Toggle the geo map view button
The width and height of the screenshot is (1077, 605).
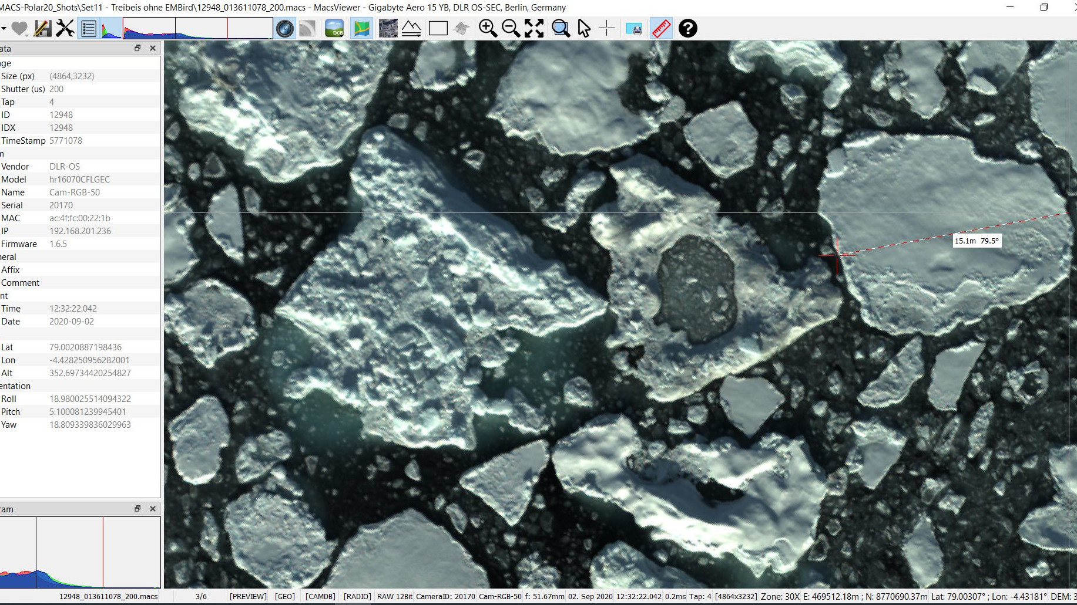pos(361,28)
